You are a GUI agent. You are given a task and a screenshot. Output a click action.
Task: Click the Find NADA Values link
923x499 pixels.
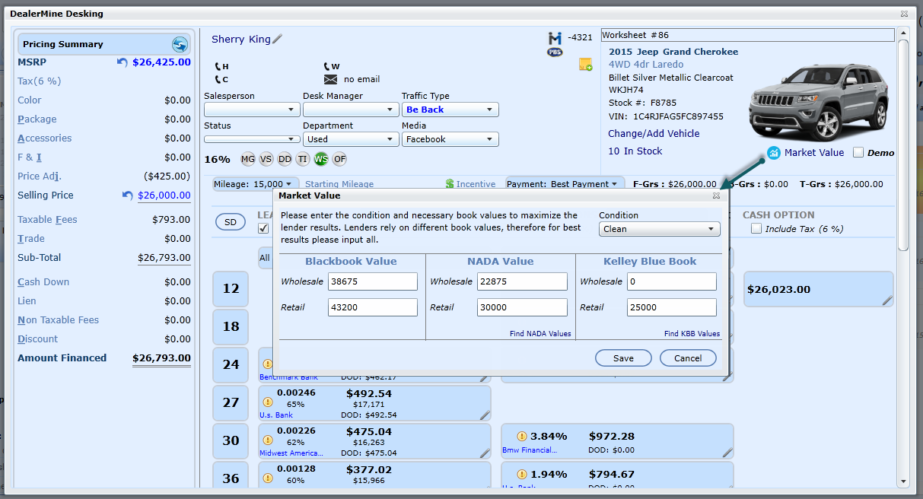[539, 334]
